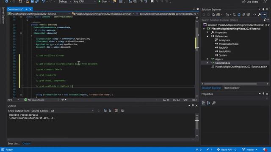Click the Open File folder icon
This screenshot has width=271, height=152.
(28, 1)
